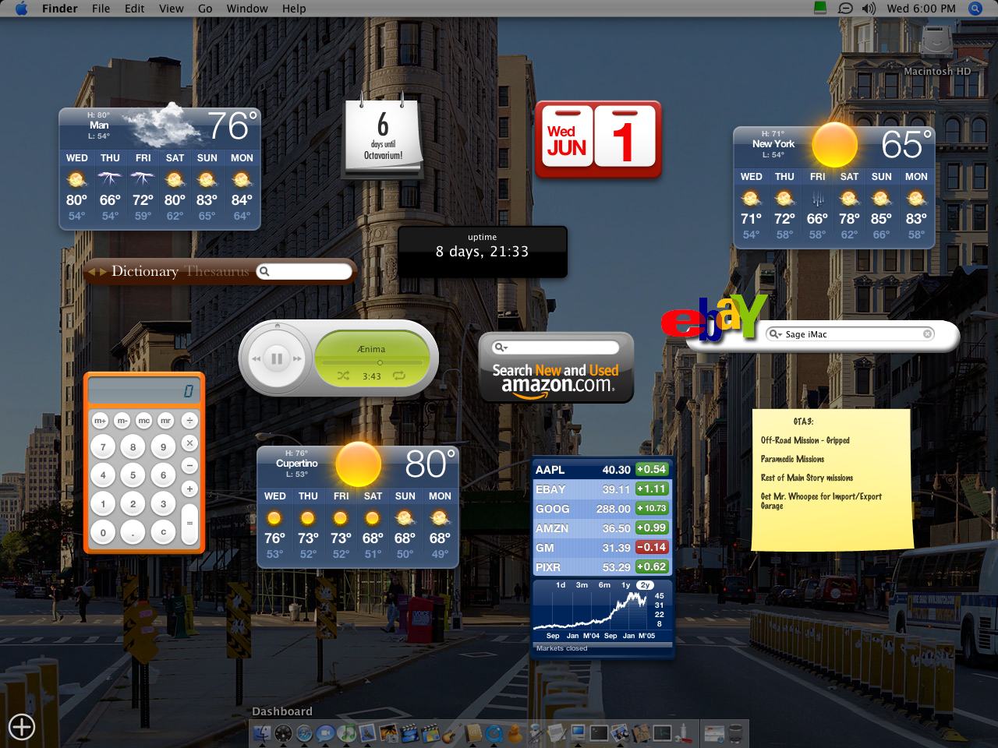Screen dimensions: 998x748
Task: Pause playback in the iTunes widget
Action: tap(276, 359)
